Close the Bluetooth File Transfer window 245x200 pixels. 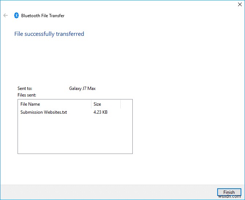(240, 4)
